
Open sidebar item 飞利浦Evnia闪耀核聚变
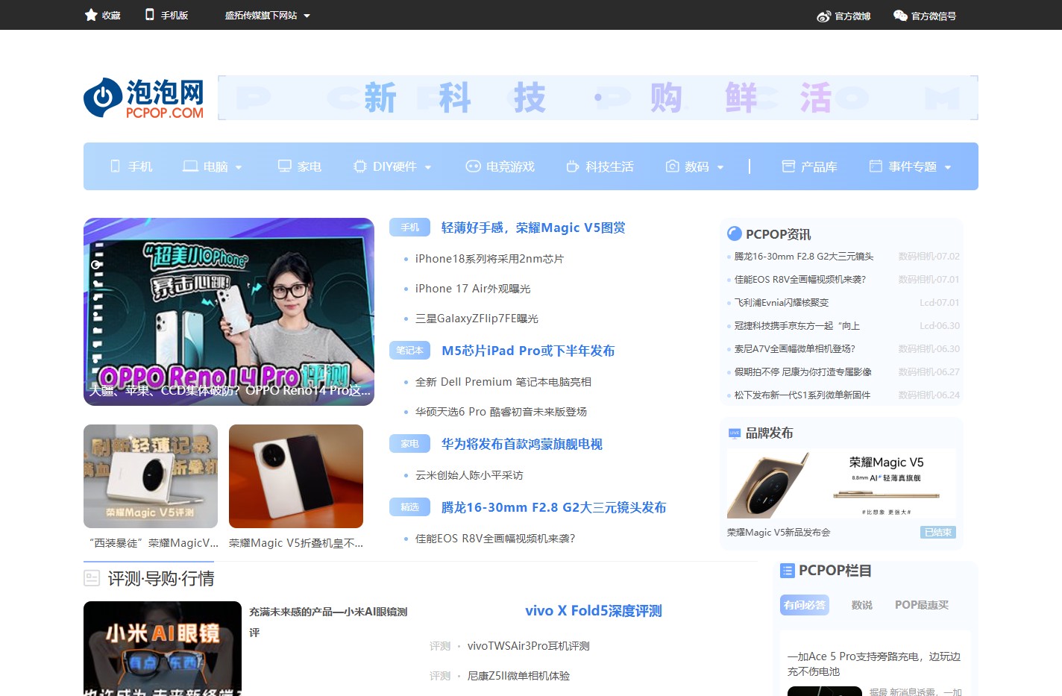click(x=782, y=303)
